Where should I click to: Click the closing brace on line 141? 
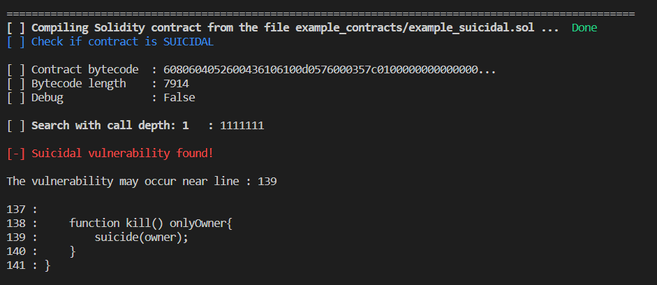pyautogui.click(x=47, y=265)
